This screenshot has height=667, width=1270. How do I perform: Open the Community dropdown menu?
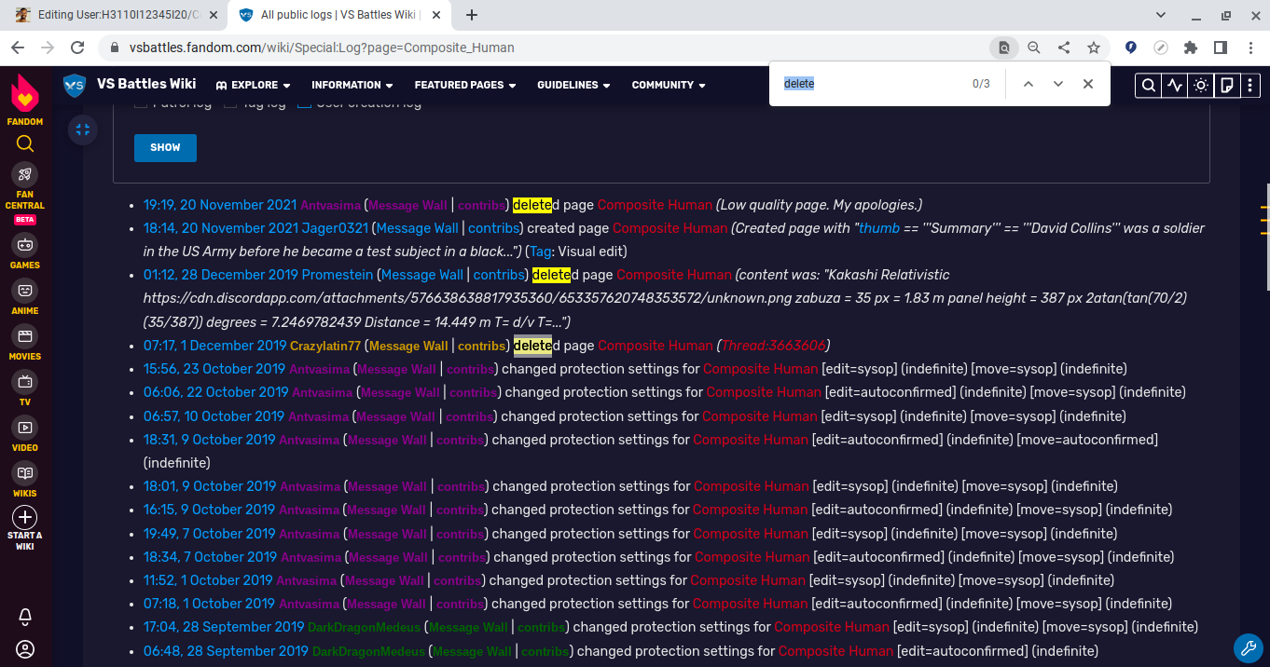point(668,85)
